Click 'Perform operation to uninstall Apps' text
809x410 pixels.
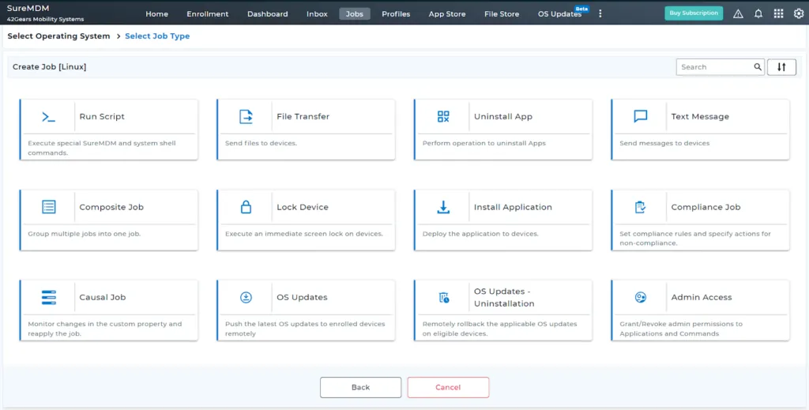[484, 143]
